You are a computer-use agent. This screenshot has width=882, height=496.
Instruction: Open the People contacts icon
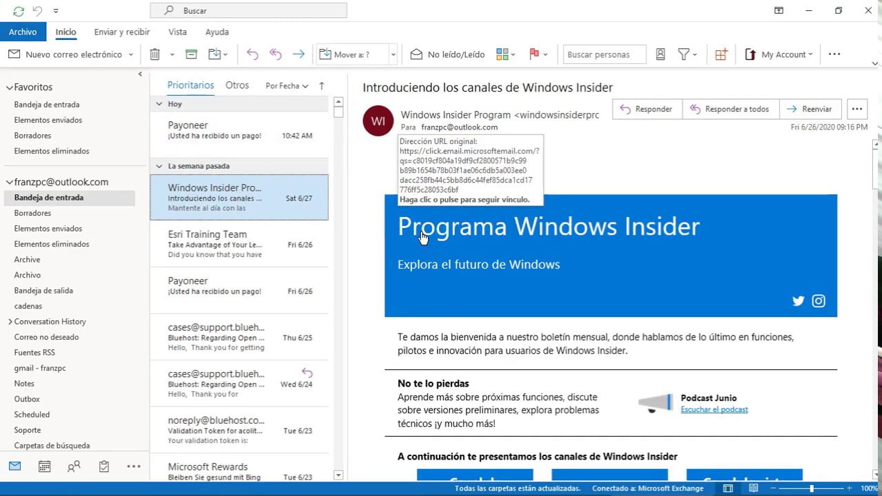click(74, 466)
